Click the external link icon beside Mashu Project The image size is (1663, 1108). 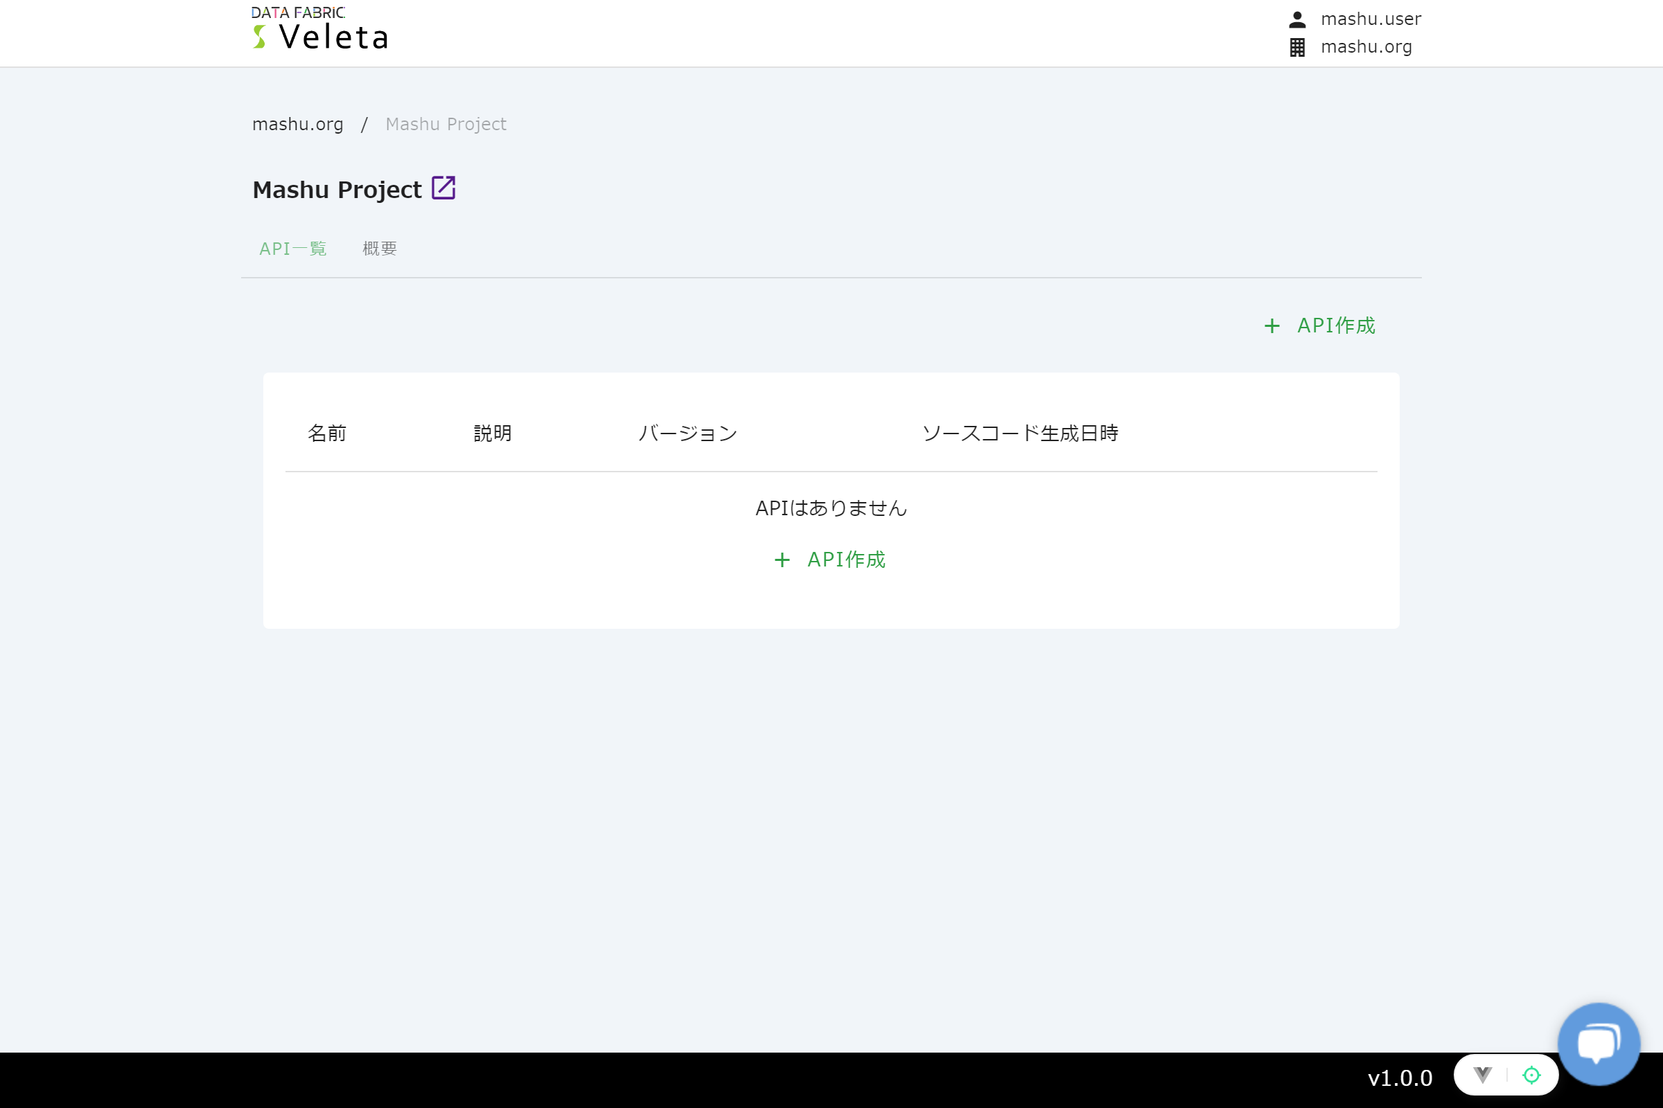click(x=443, y=188)
